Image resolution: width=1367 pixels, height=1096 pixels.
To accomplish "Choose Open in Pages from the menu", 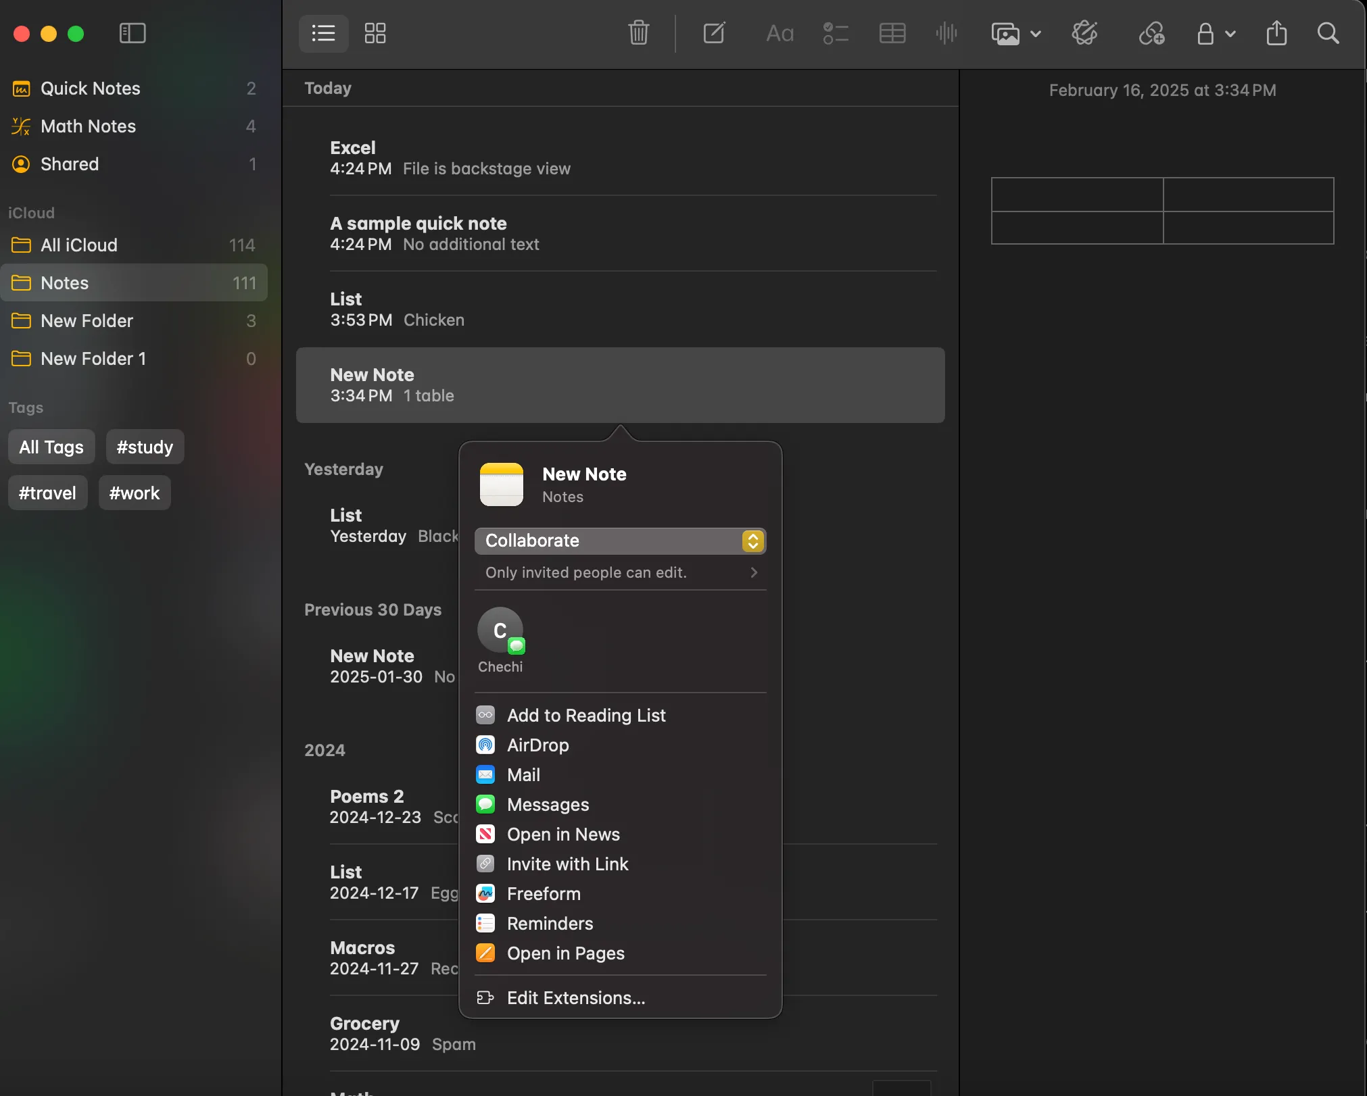I will tap(566, 953).
